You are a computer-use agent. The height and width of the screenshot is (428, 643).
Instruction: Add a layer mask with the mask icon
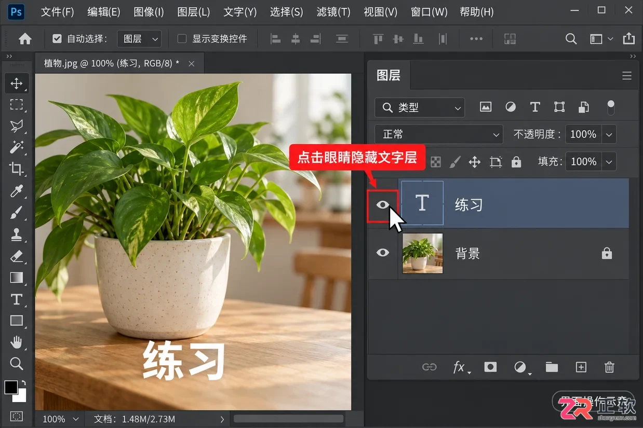490,367
